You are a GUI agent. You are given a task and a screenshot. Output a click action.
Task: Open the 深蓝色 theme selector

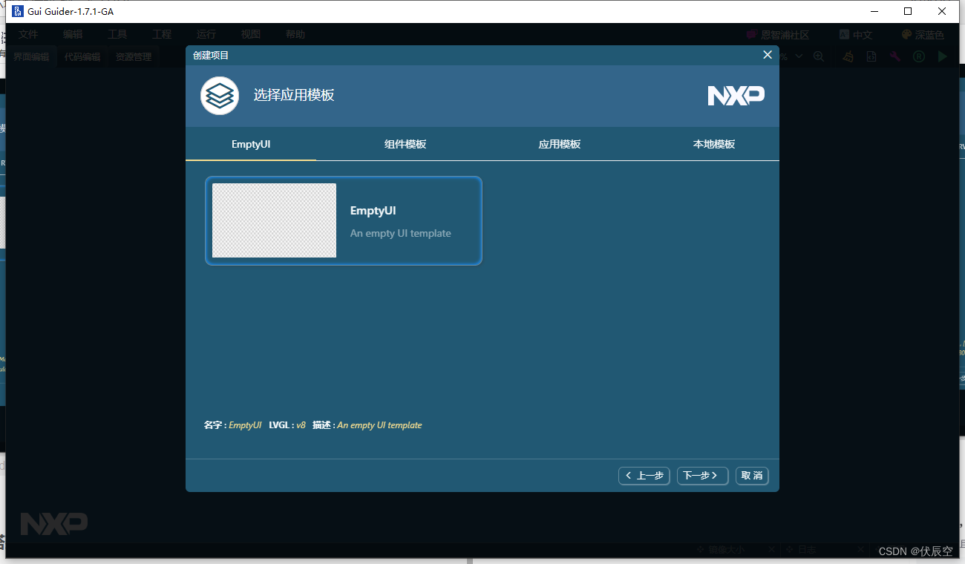pyautogui.click(x=923, y=35)
